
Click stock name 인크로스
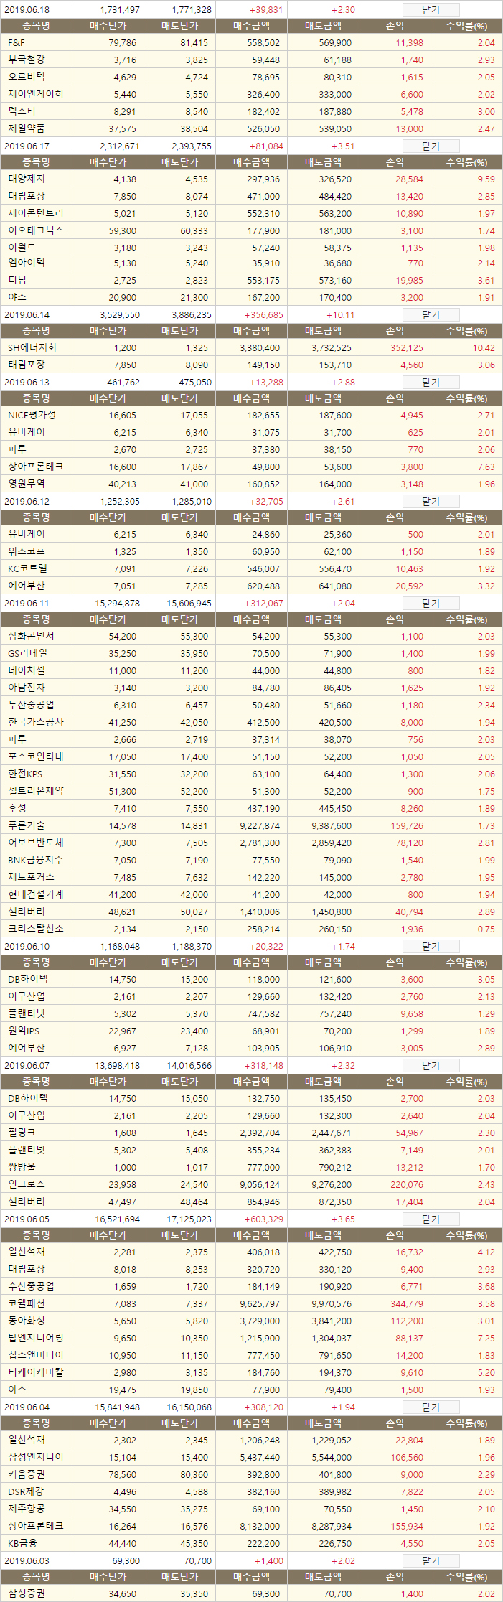point(27,1185)
